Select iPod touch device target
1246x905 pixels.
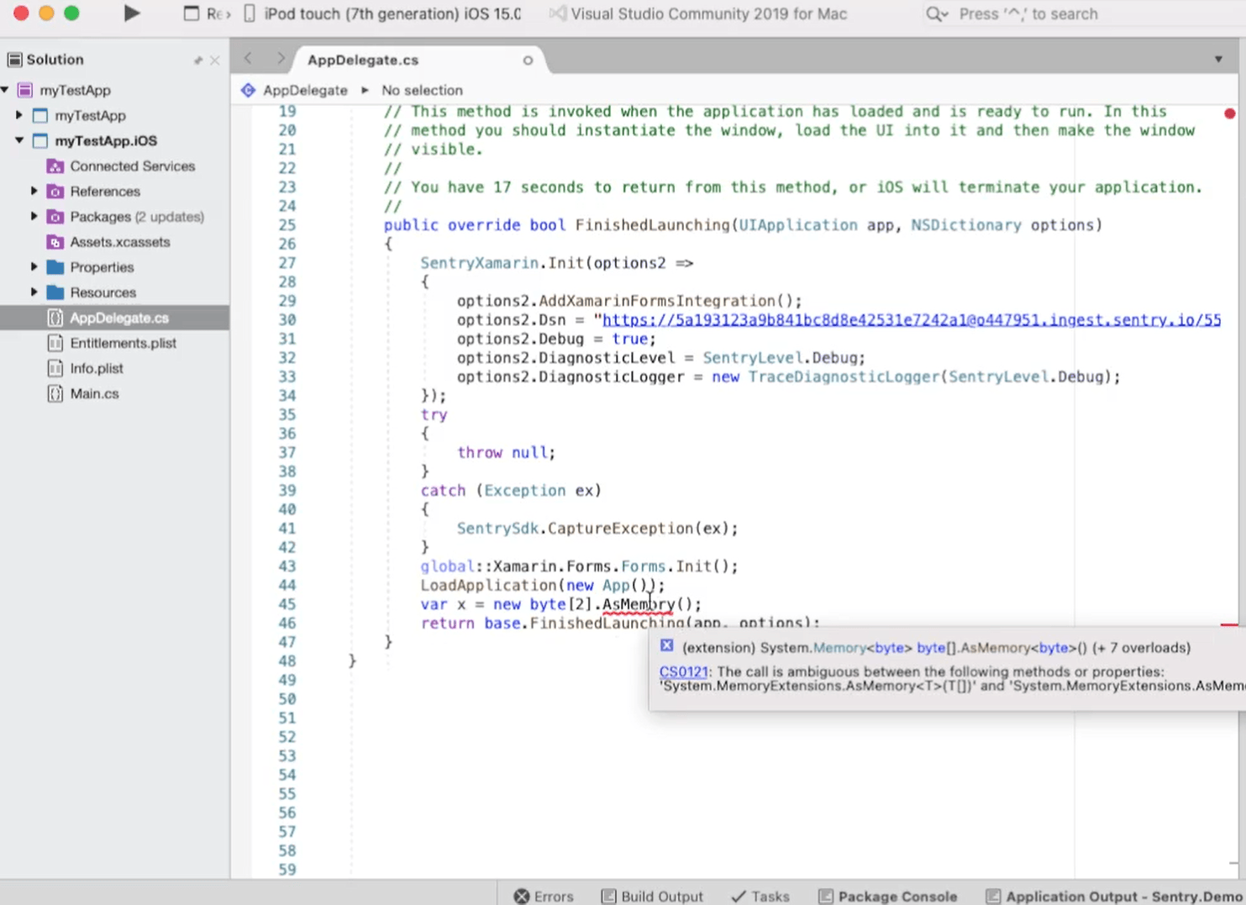(392, 14)
